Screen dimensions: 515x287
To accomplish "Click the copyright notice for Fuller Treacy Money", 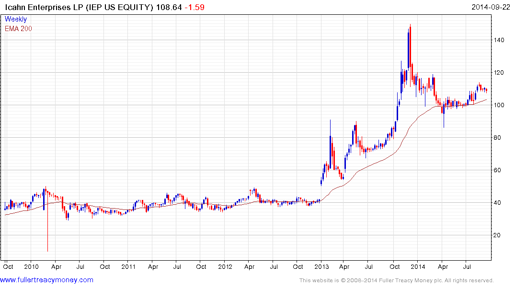I will coord(396,280).
